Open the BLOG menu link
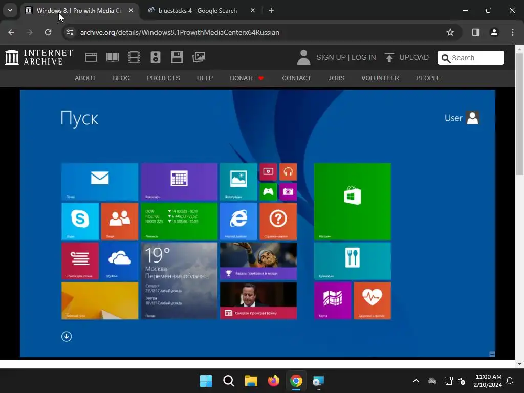524x393 pixels. click(121, 78)
